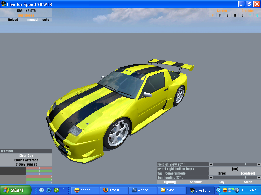The height and width of the screenshot is (195, 261).
Task: Click the Weather panel header
Action: (x=26, y=151)
